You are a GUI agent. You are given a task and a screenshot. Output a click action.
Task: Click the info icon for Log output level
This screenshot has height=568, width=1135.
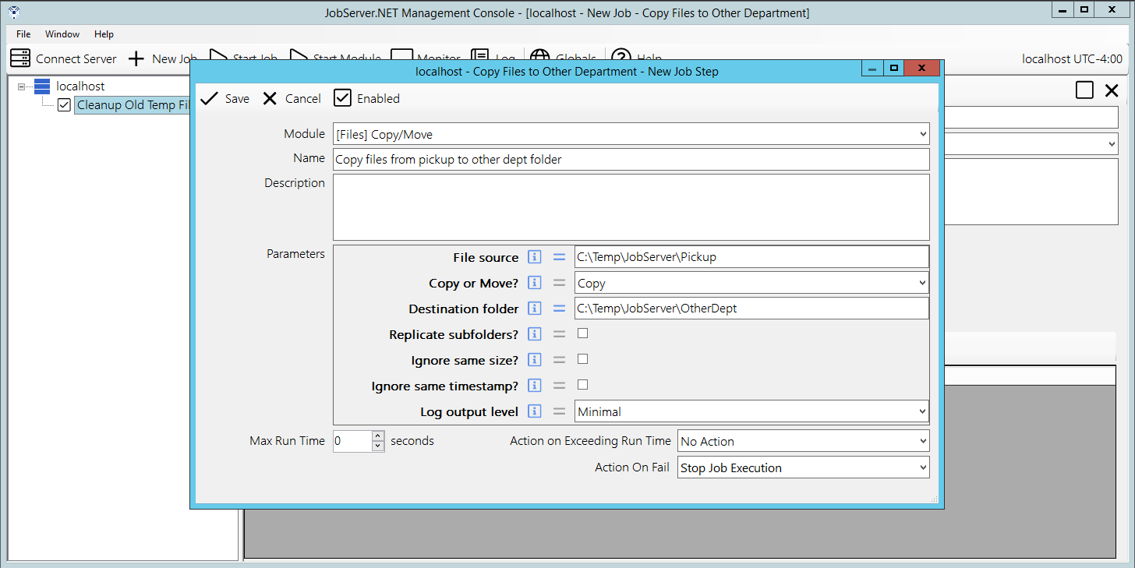click(x=534, y=411)
